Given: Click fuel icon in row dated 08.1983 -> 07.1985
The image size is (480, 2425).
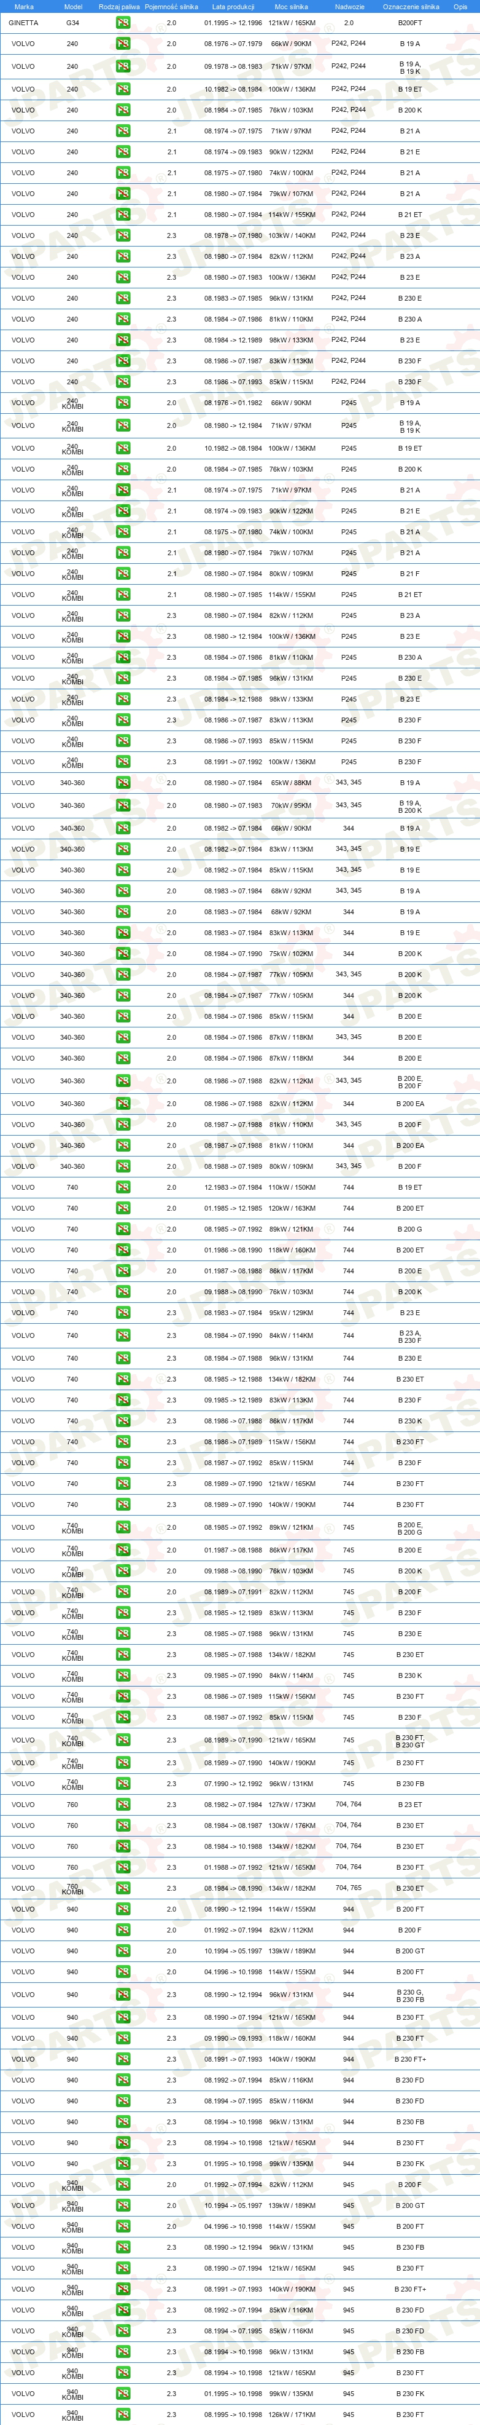Looking at the screenshot, I should point(123,298).
